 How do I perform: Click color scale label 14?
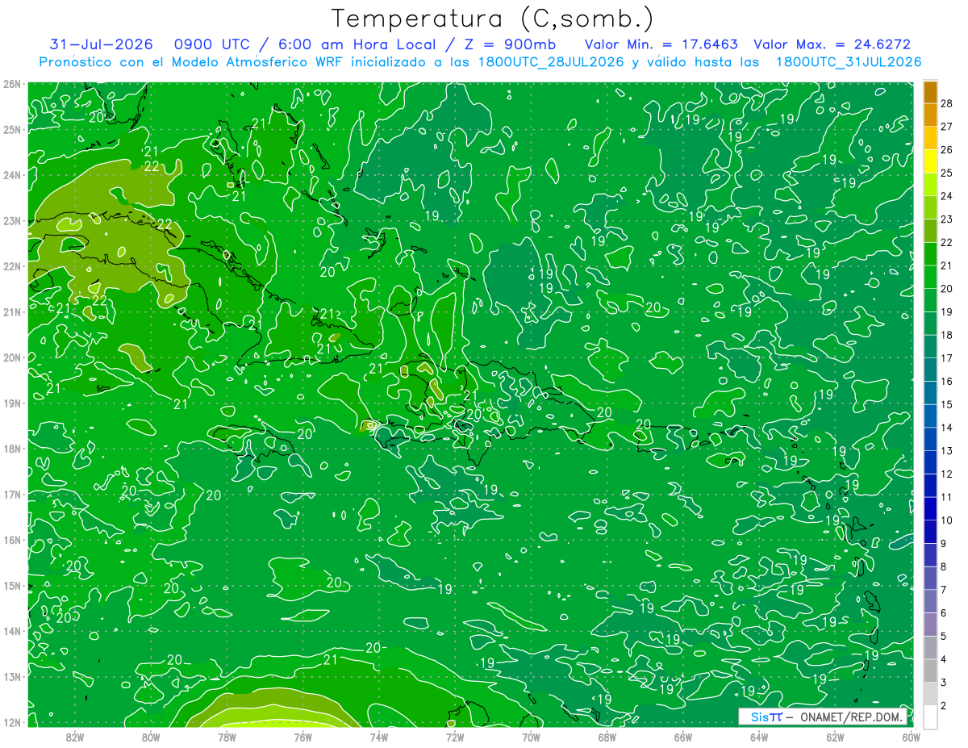(x=947, y=428)
